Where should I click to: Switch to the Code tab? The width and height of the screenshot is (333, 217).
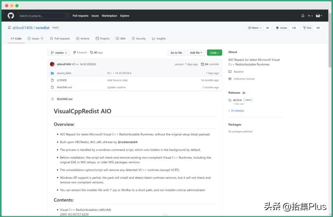[16, 39]
